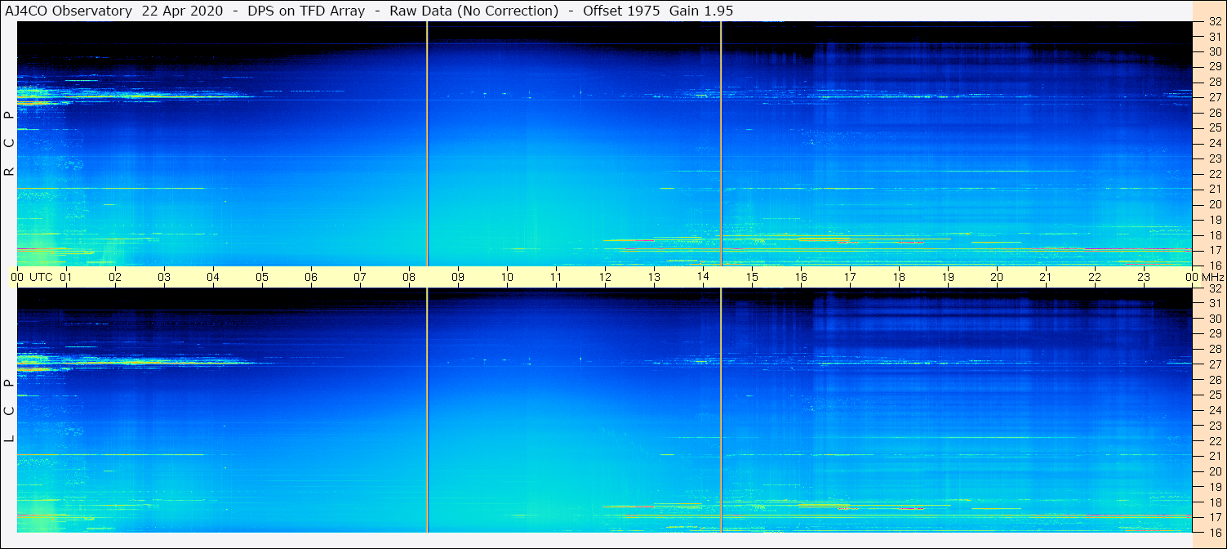
Task: Click hour 02 on the UTC time axis
Action: coord(115,277)
